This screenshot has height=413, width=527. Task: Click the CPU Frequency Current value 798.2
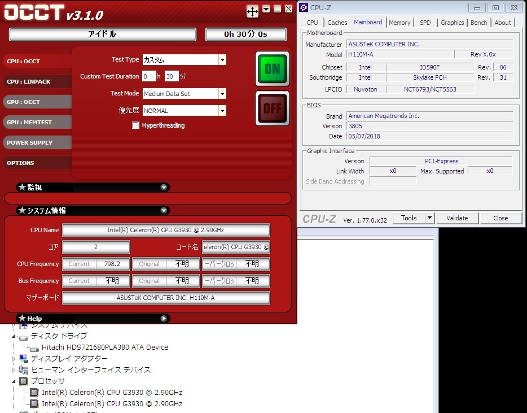pos(112,264)
